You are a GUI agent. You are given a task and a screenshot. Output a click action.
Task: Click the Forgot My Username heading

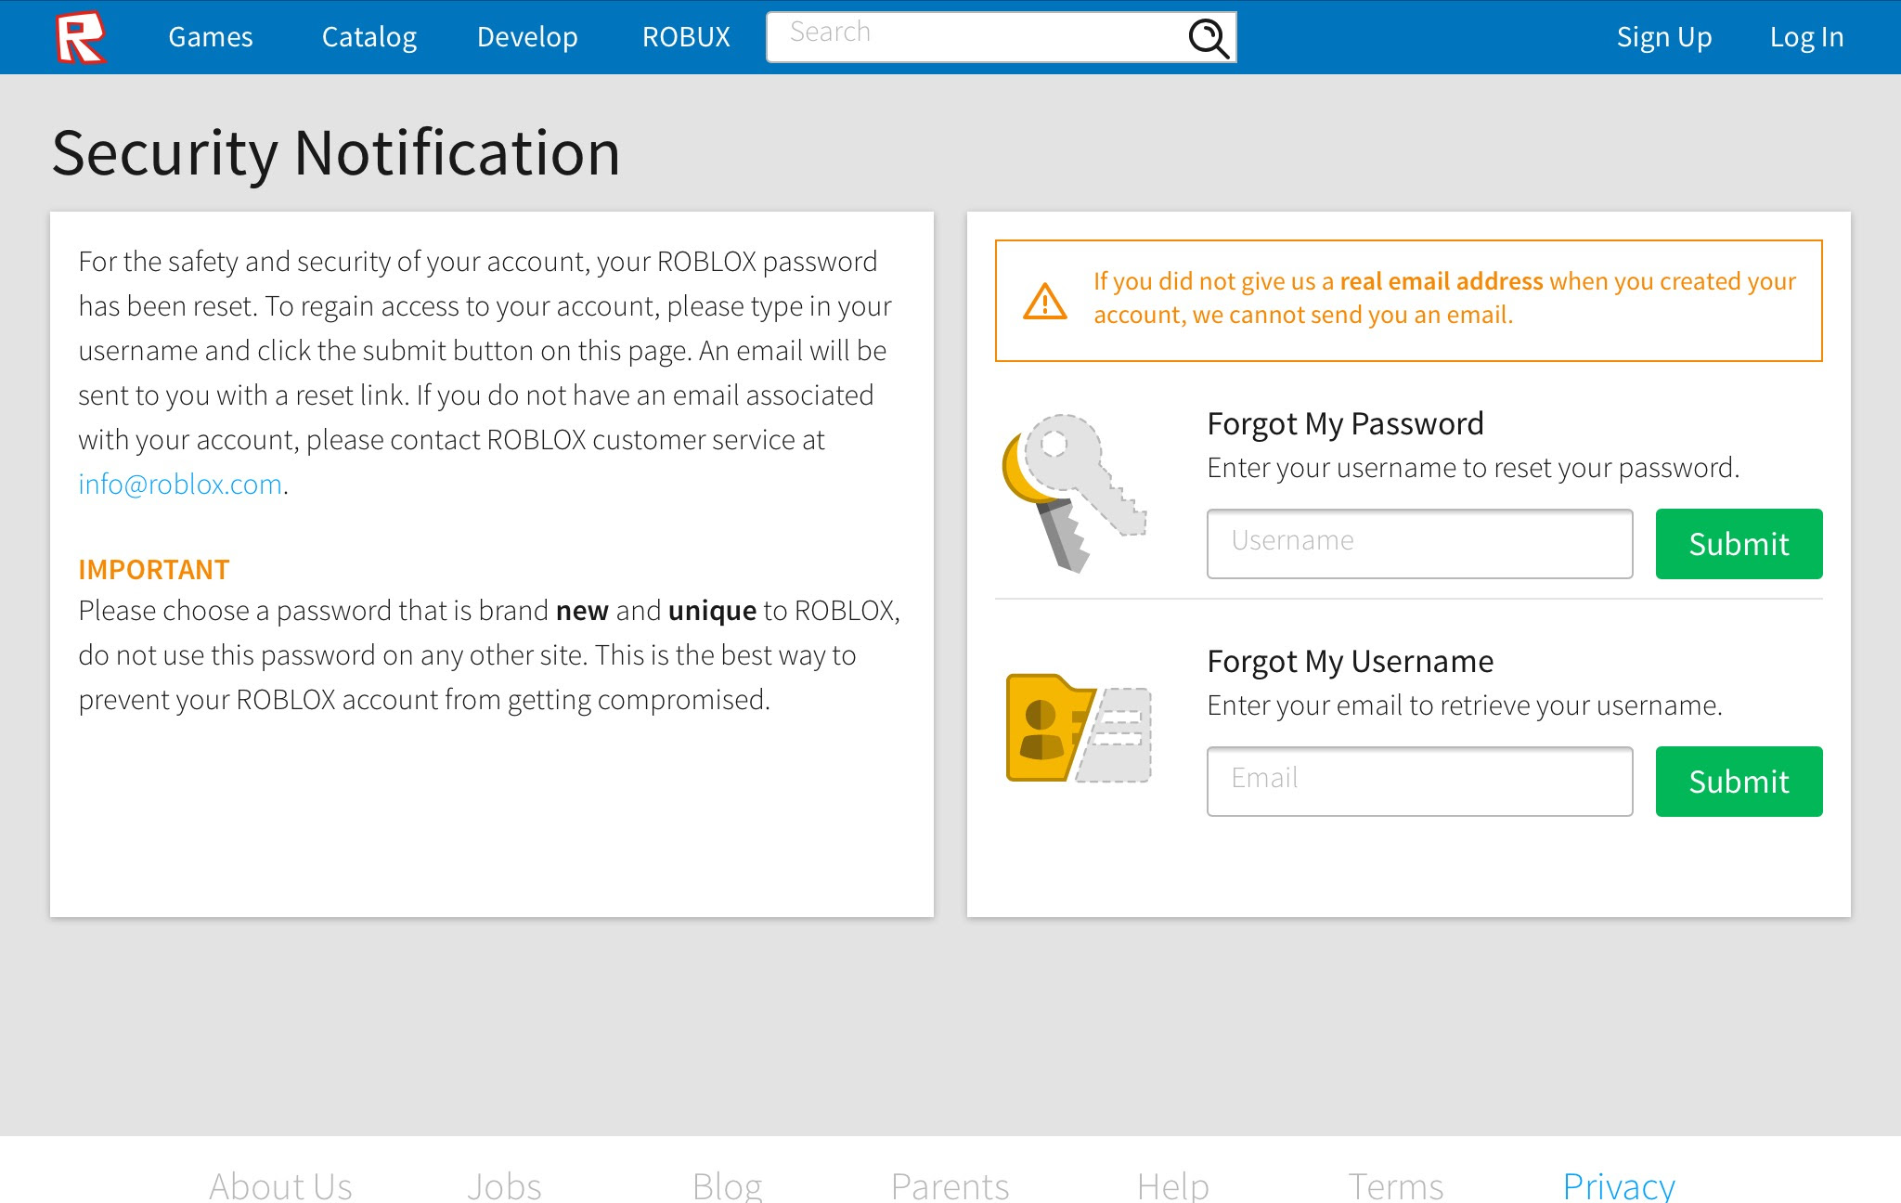click(1351, 662)
